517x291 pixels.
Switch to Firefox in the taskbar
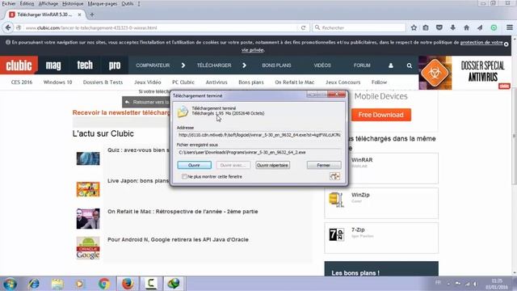point(128,284)
